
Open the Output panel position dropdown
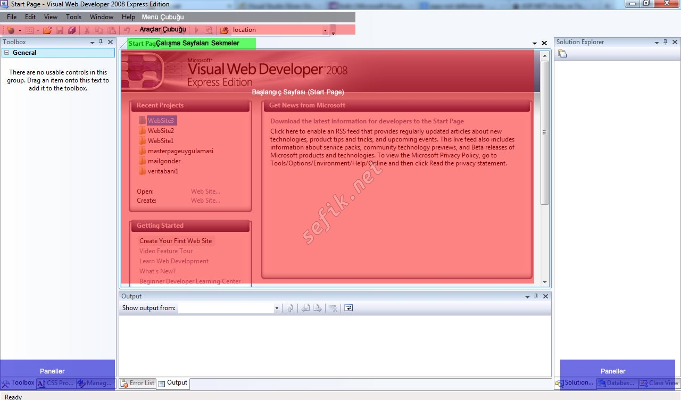527,297
